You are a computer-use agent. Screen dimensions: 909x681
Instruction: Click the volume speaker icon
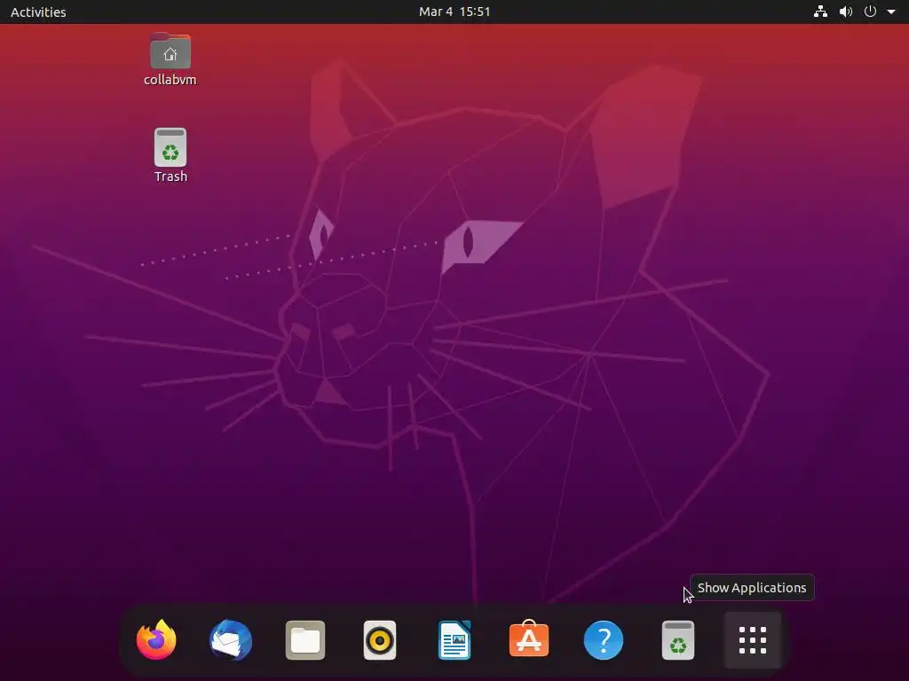[x=846, y=12]
